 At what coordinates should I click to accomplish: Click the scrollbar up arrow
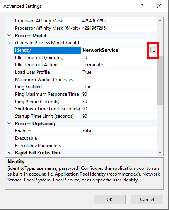click(x=160, y=20)
